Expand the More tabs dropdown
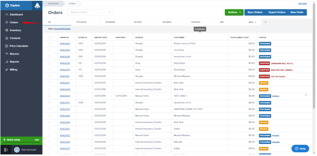This screenshot has width=317, height=156. pyautogui.click(x=252, y=22)
